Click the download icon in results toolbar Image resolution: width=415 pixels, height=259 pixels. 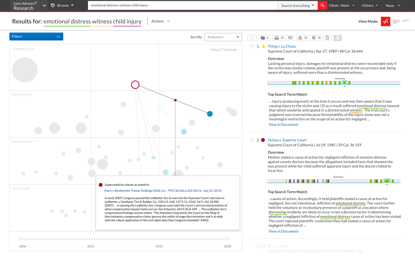(300, 38)
